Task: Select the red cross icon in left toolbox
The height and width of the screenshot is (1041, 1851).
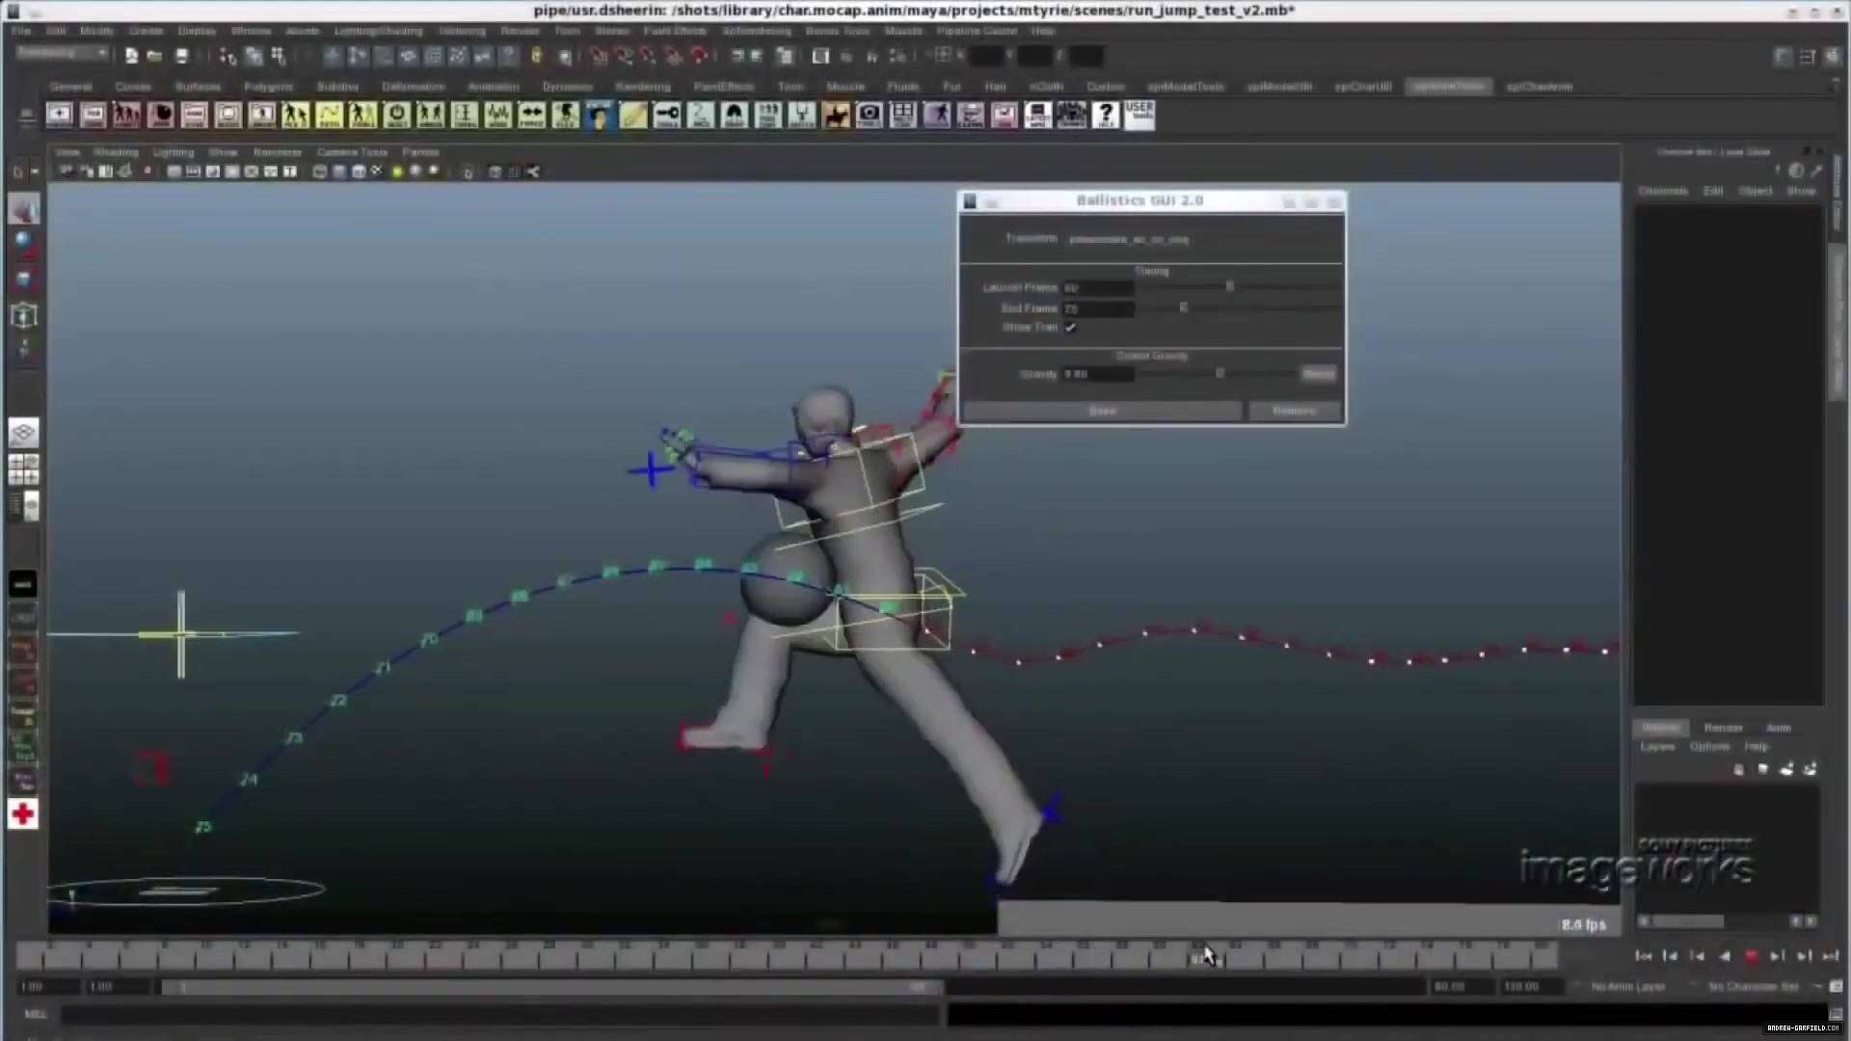Action: 23,814
